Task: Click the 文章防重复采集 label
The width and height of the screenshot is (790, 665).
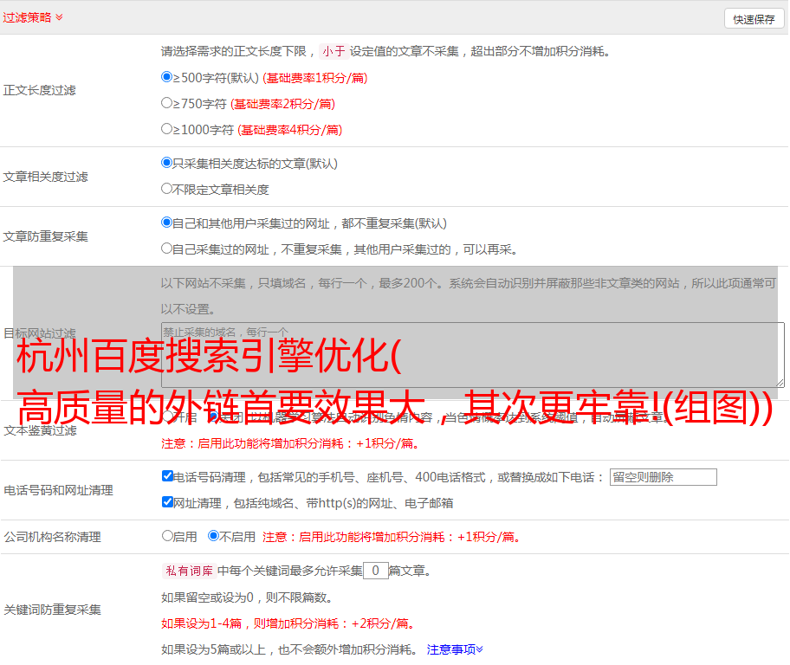Action: [x=45, y=236]
